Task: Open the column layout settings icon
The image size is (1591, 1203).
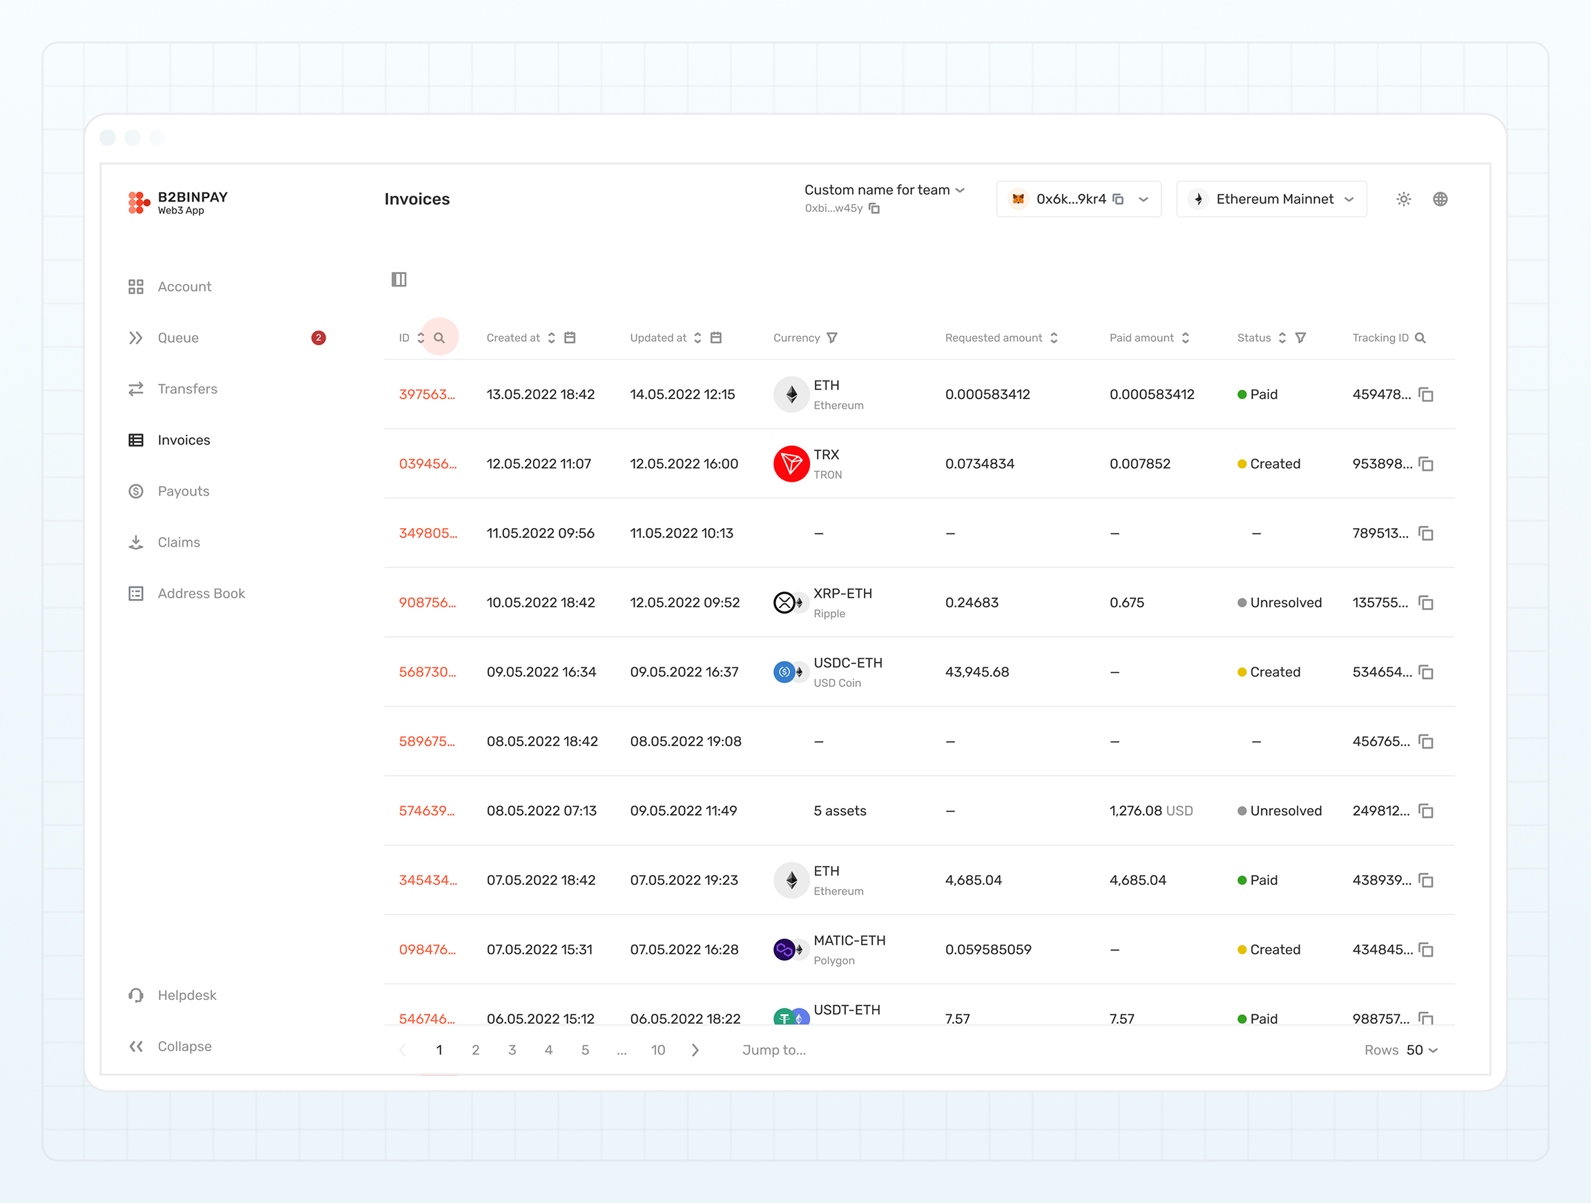Action: tap(399, 279)
